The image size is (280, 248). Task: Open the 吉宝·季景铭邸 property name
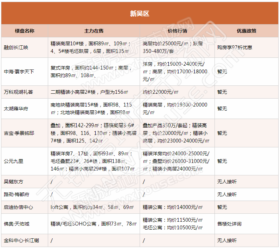[19, 133]
